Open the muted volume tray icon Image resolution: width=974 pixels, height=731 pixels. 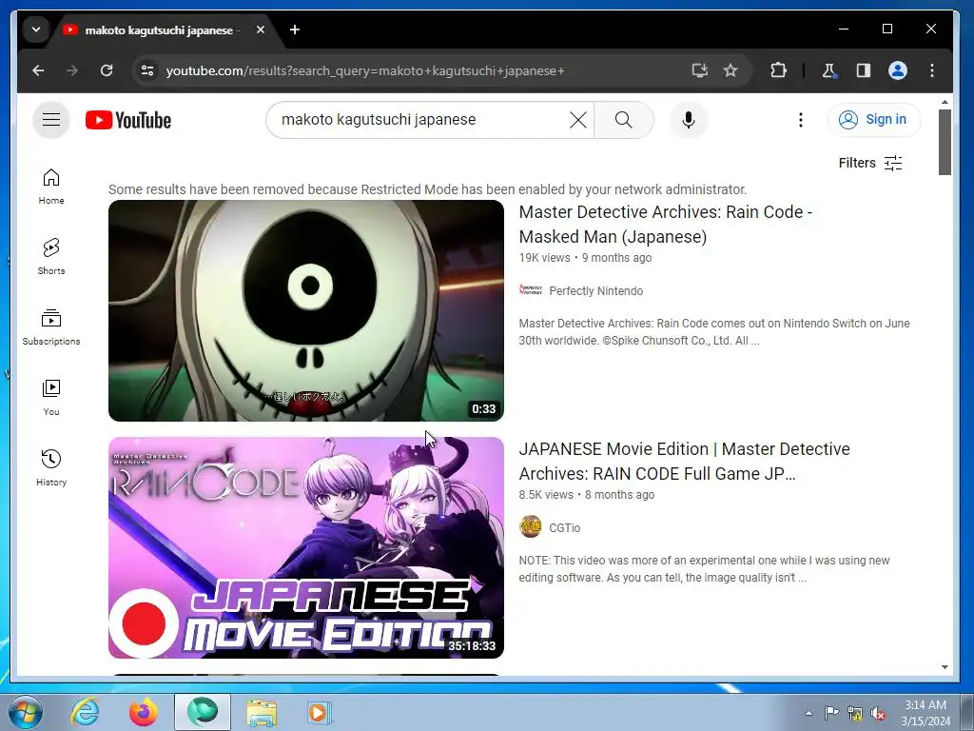[878, 713]
